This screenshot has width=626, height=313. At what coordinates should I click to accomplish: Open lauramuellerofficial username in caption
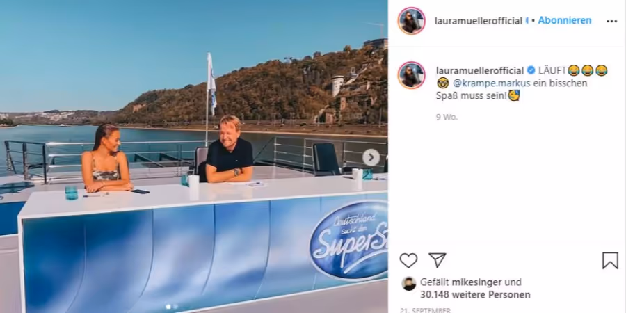480,71
